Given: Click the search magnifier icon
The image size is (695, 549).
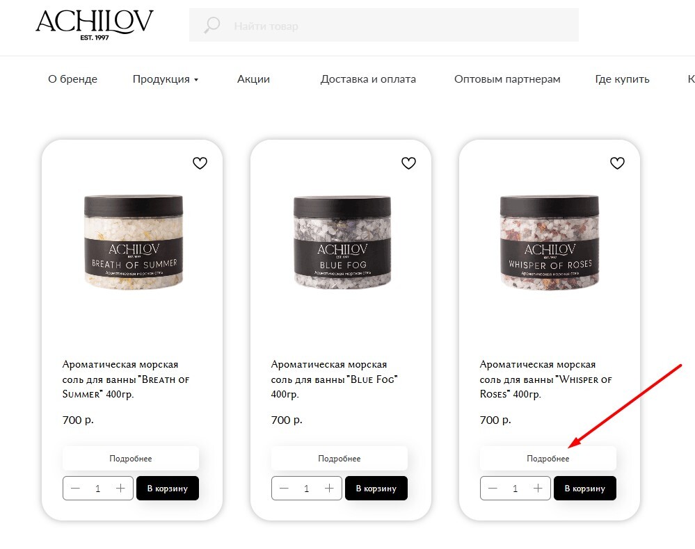Looking at the screenshot, I should click(212, 25).
